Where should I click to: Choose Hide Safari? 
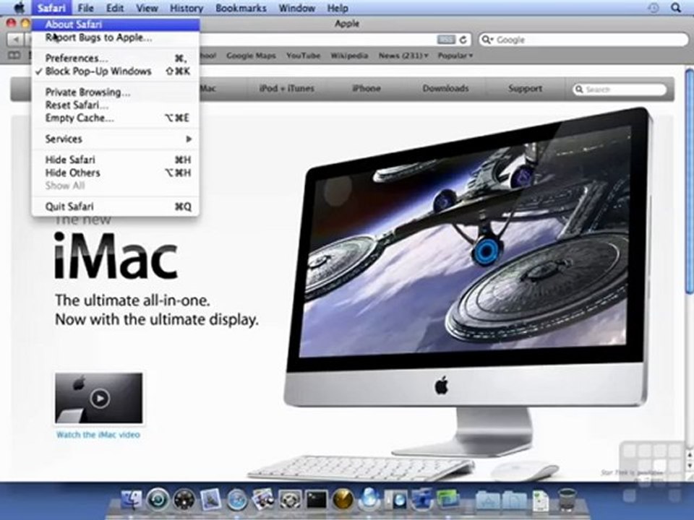pos(115,160)
